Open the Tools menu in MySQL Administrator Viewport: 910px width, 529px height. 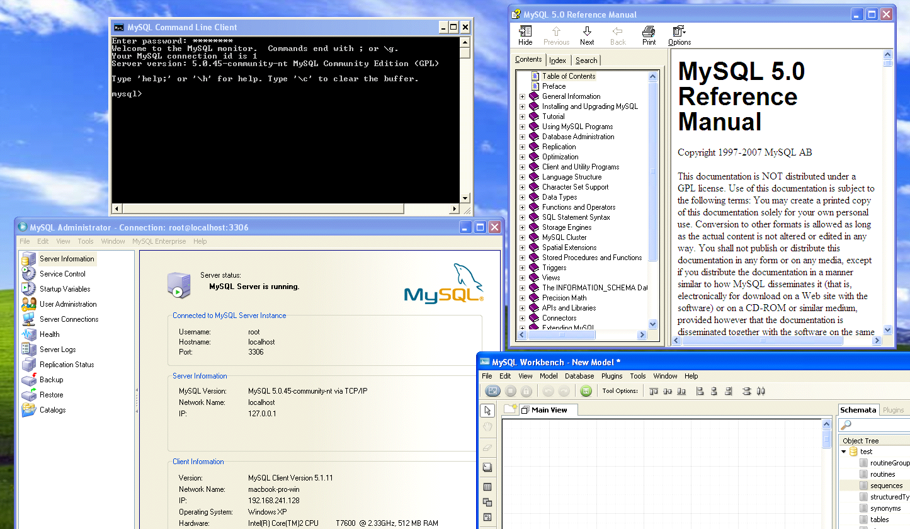tap(86, 241)
